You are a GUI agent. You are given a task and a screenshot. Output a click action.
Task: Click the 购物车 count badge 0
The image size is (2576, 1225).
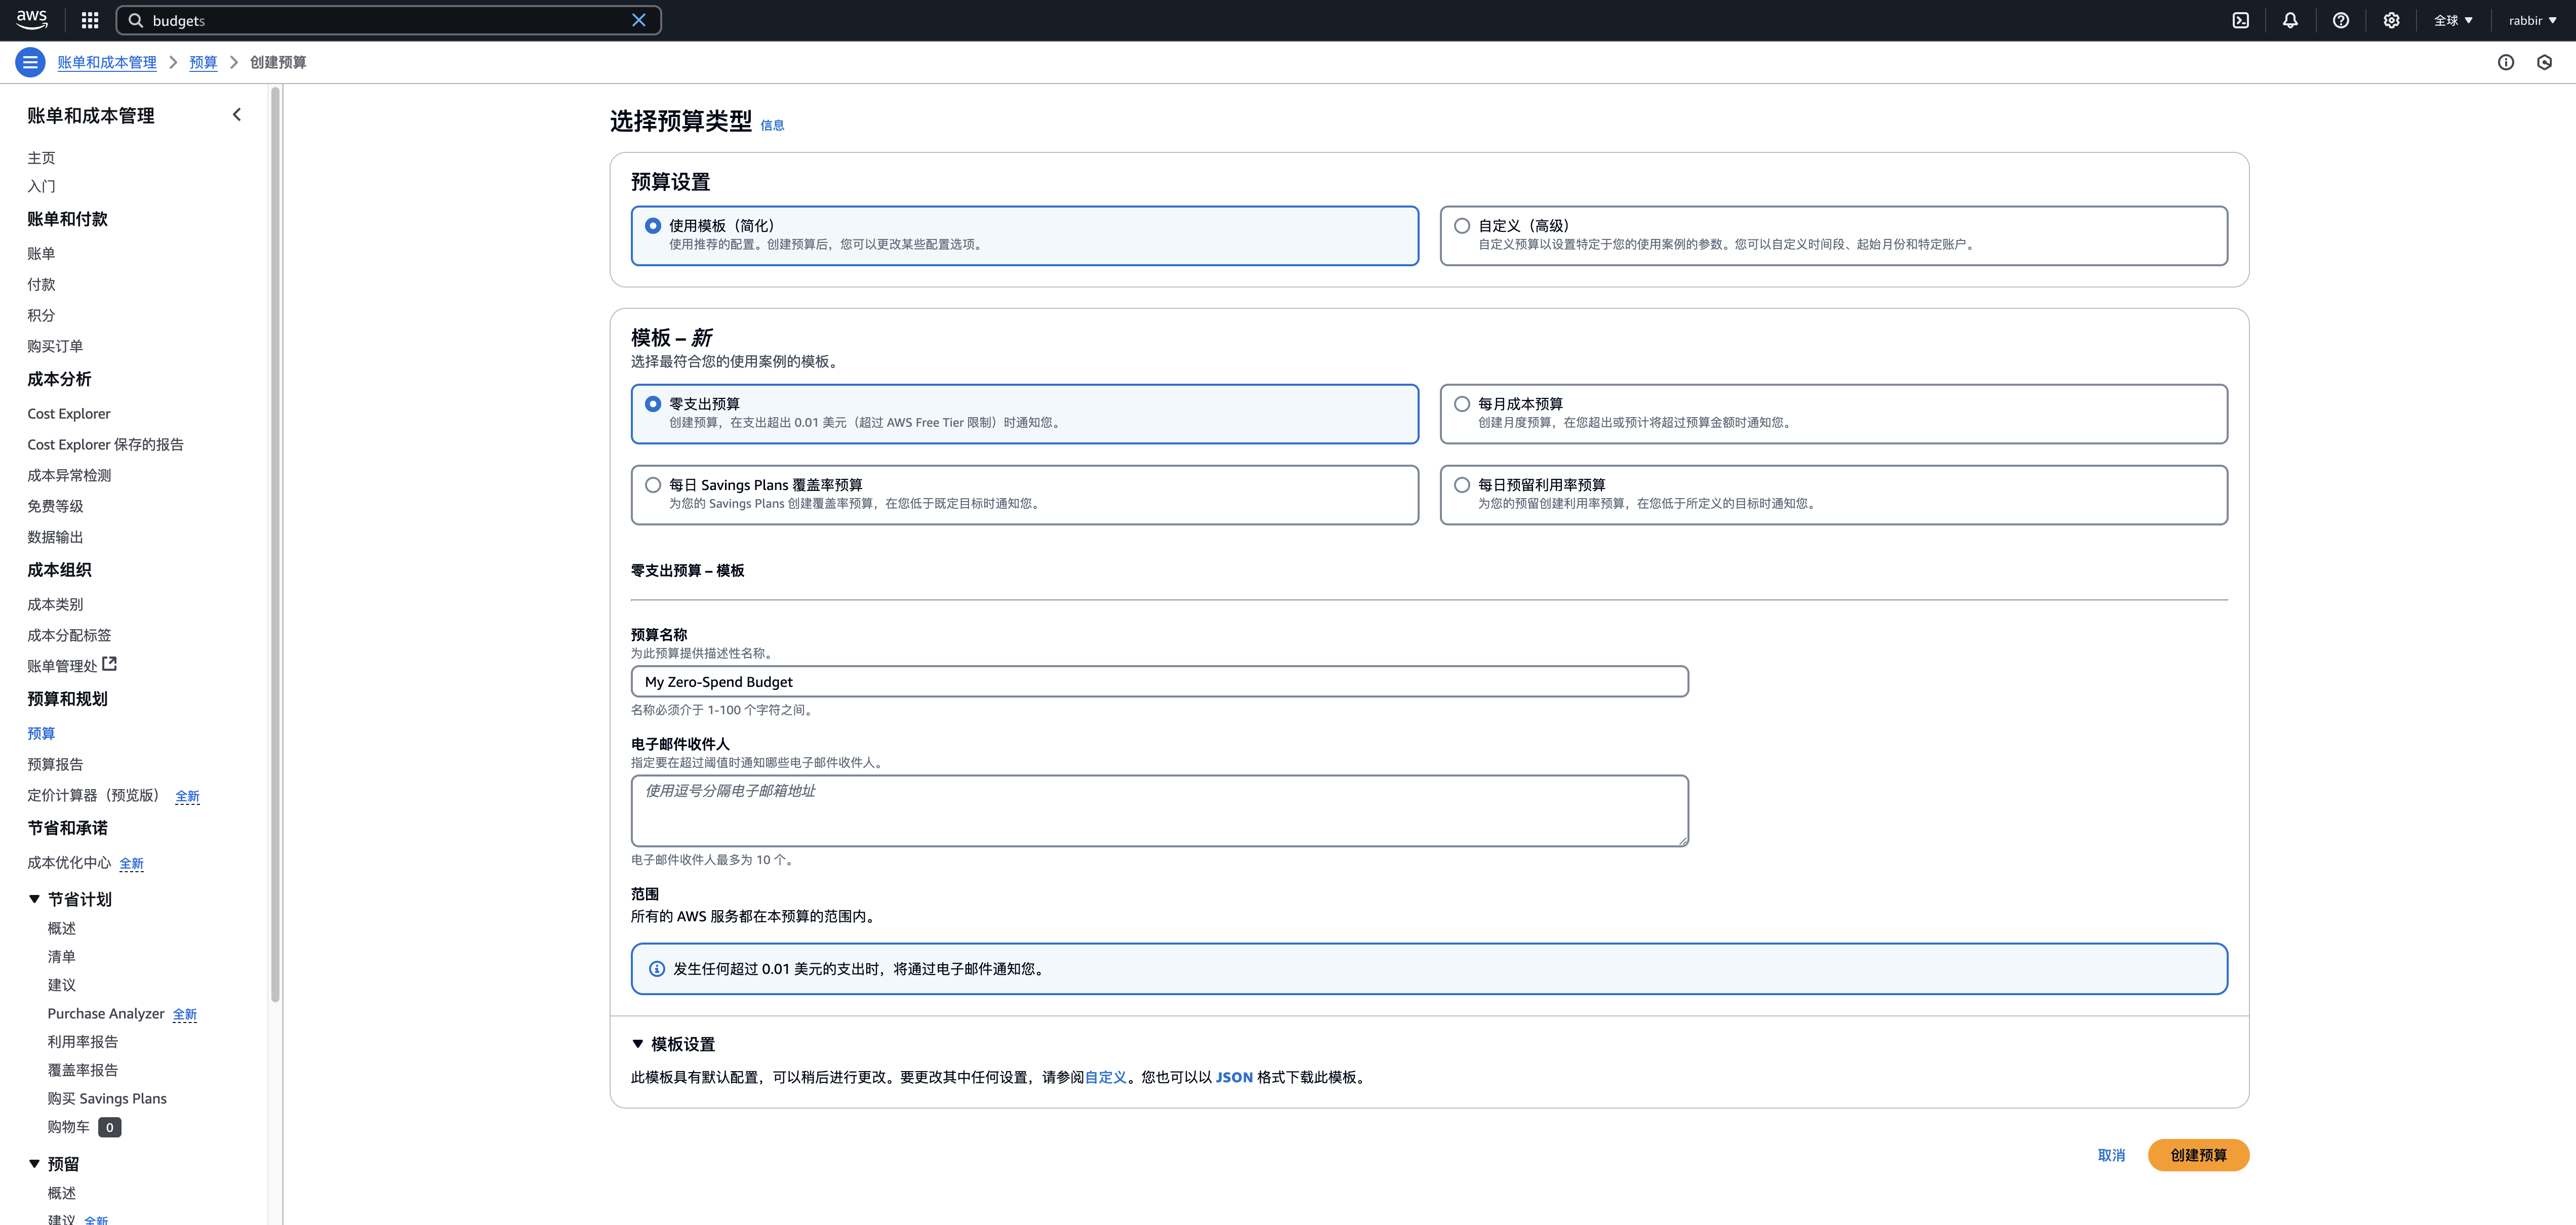[110, 1127]
